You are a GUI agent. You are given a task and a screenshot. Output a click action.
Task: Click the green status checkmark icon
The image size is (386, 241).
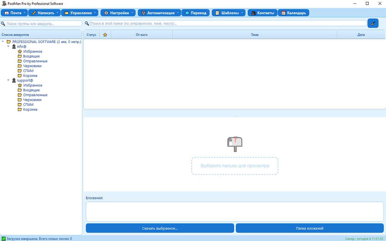click(4, 239)
